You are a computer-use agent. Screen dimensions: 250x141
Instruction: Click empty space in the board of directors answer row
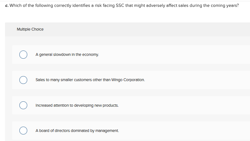click(181, 131)
